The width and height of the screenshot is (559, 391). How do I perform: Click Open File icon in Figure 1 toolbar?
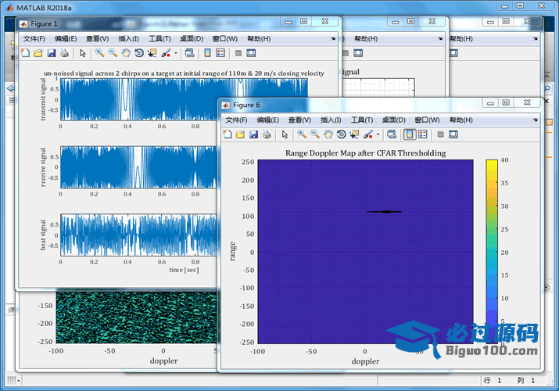click(38, 53)
